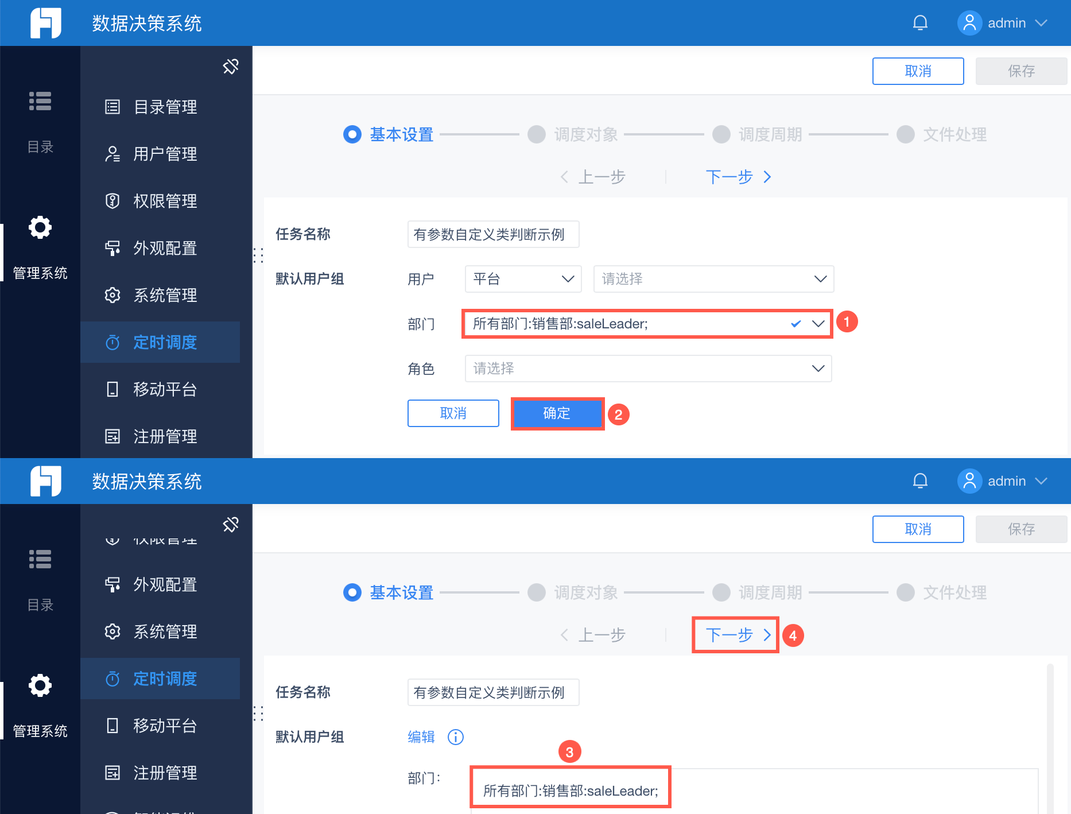Click the 定时调度 clock icon, lower screenshot

point(112,679)
